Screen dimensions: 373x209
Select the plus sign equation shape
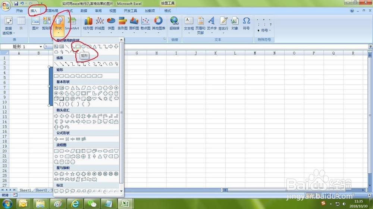(x=56, y=139)
